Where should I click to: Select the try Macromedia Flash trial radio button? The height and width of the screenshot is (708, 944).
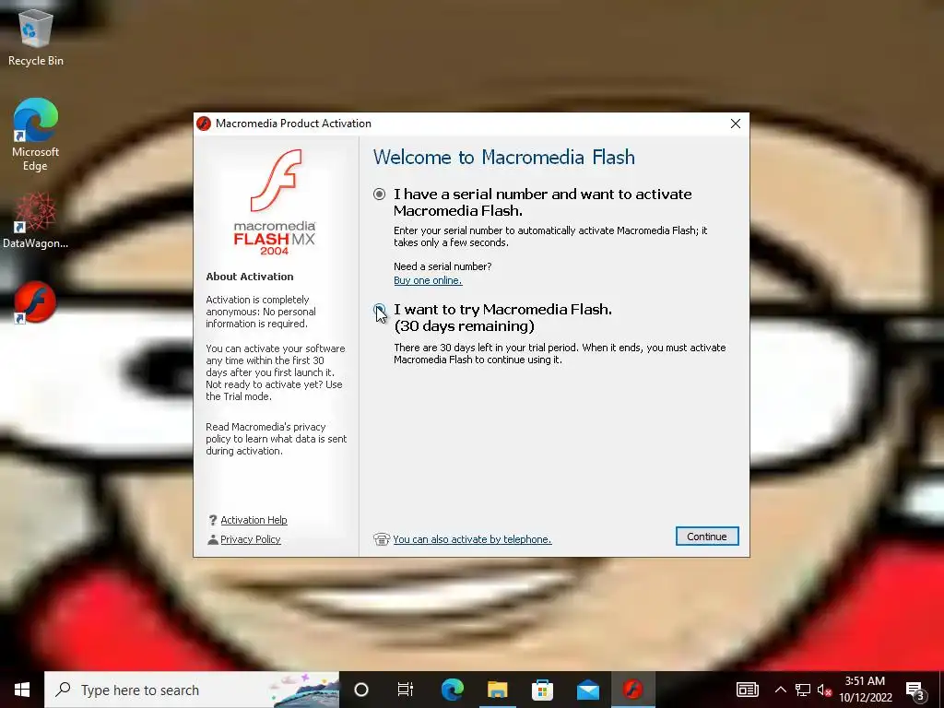pos(379,310)
